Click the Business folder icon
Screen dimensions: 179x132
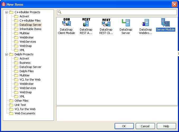[x=16, y=63]
